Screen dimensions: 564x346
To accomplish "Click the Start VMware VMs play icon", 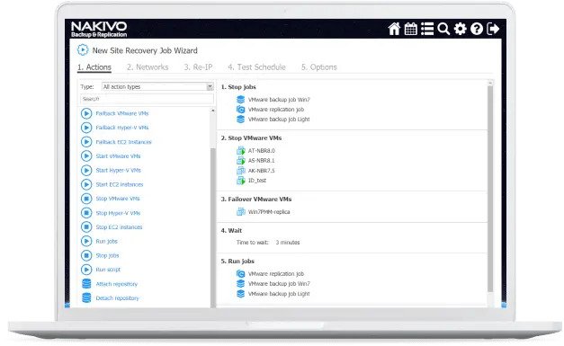I will point(86,156).
